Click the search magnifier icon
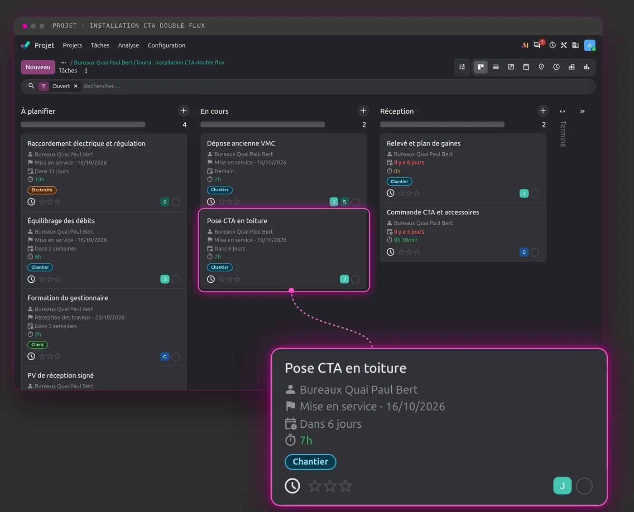Screen dimensions: 634x512 point(31,86)
